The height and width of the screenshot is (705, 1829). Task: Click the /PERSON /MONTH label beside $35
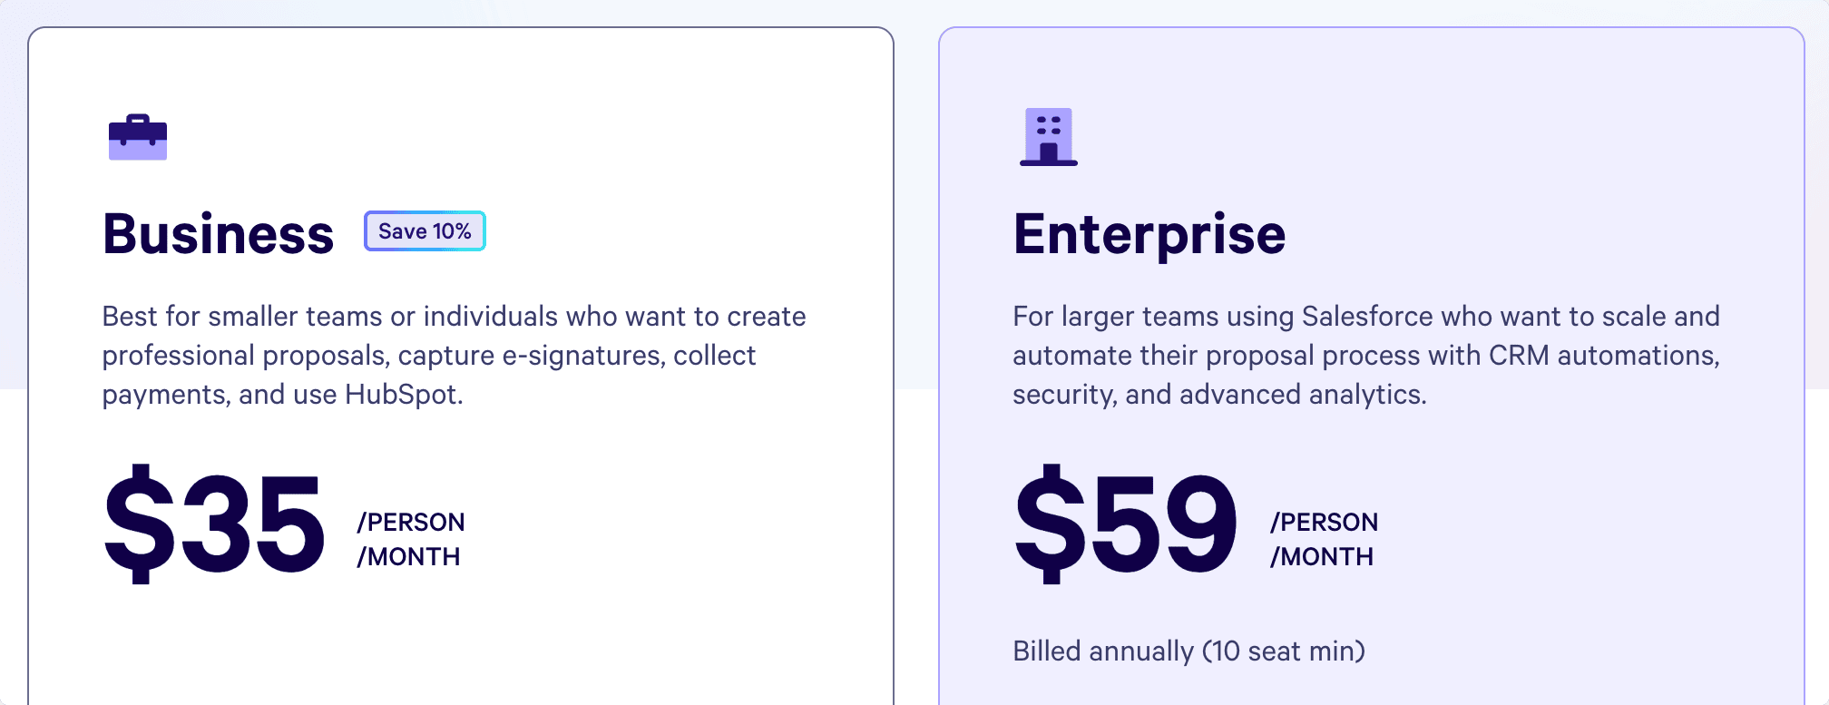click(410, 539)
